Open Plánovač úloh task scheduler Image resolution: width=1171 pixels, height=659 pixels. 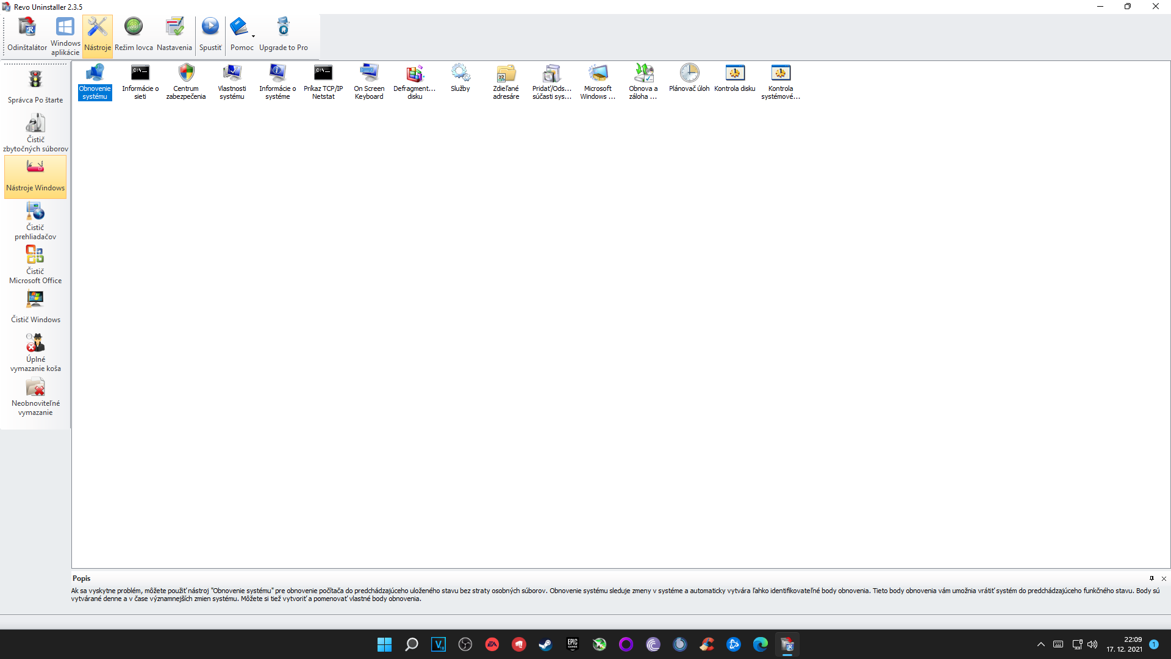pos(689,78)
